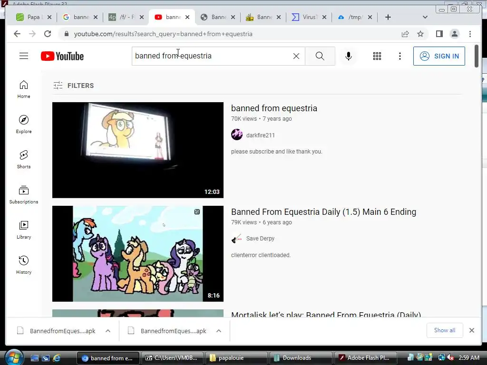
Task: Open the FILTERS options
Action: [74, 86]
